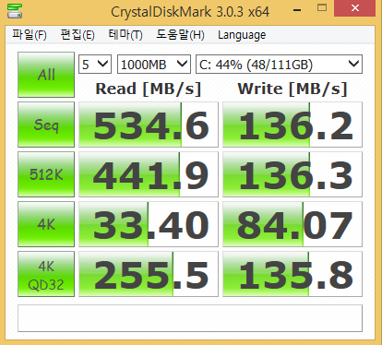
Task: Open the test count dropdown showing 5
Action: click(x=95, y=65)
